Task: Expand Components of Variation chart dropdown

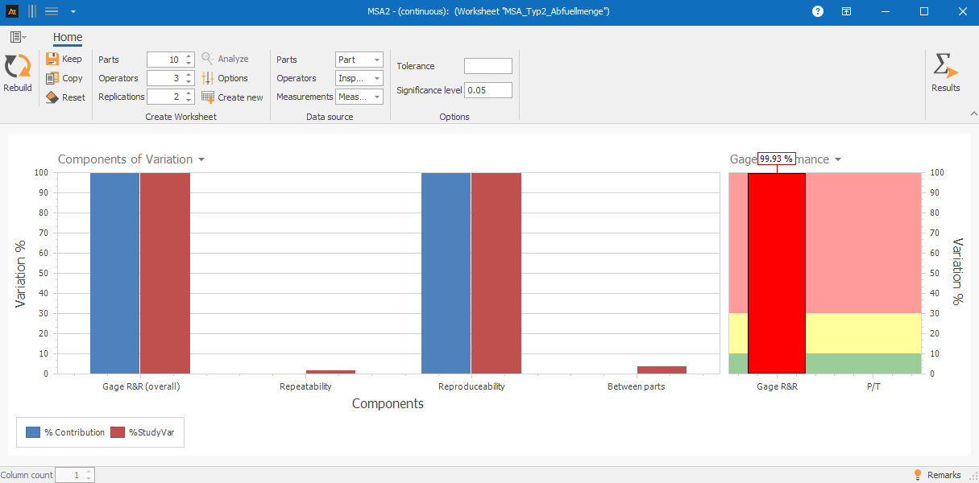Action: [x=201, y=159]
